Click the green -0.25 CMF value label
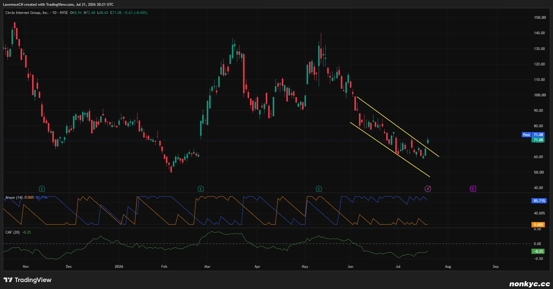This screenshot has height=289, width=553. (538, 251)
